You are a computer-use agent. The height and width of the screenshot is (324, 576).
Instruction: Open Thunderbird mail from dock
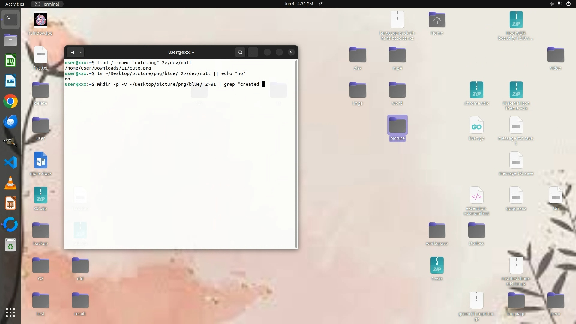(x=10, y=122)
